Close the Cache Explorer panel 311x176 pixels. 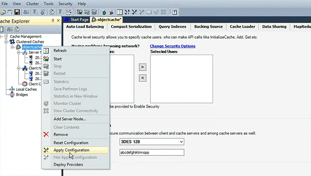click(x=58, y=21)
